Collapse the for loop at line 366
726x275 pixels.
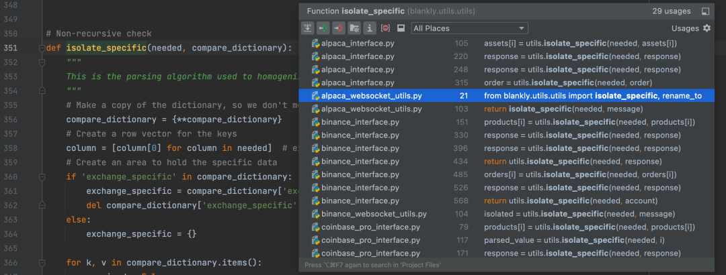[42, 262]
